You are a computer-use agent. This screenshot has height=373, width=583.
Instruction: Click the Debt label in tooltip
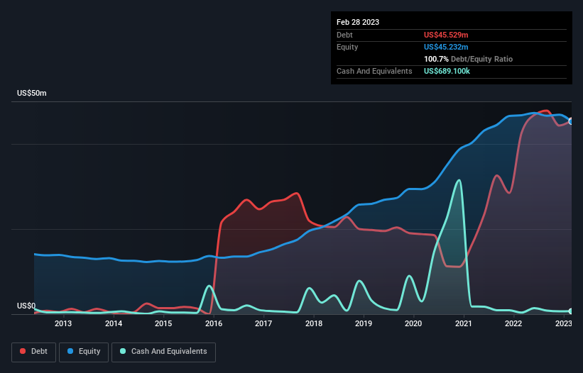pos(344,35)
